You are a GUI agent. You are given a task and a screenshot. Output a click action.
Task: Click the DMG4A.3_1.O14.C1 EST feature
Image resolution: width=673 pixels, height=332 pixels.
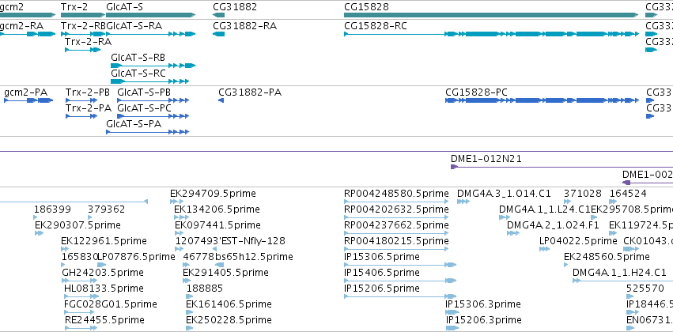[x=463, y=202]
